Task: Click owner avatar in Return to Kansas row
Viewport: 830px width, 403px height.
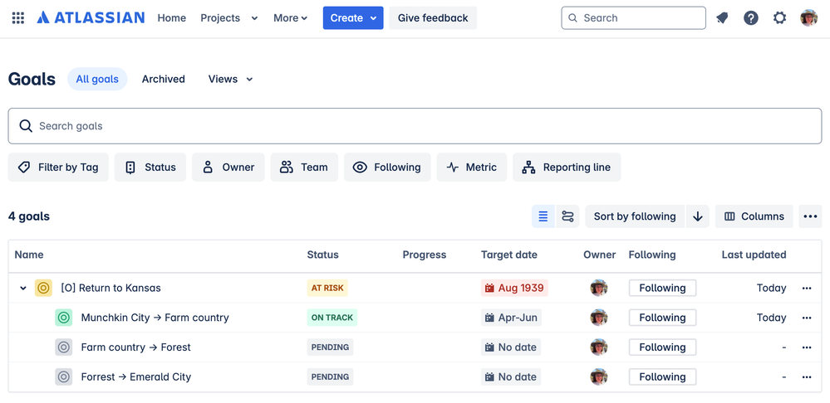Action: (599, 288)
